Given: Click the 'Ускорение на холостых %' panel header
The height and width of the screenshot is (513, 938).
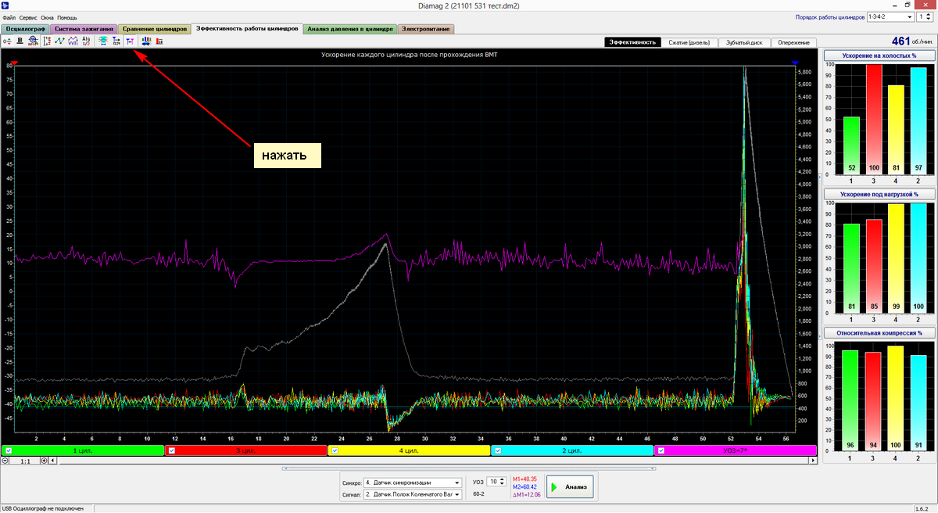Looking at the screenshot, I should pos(879,56).
